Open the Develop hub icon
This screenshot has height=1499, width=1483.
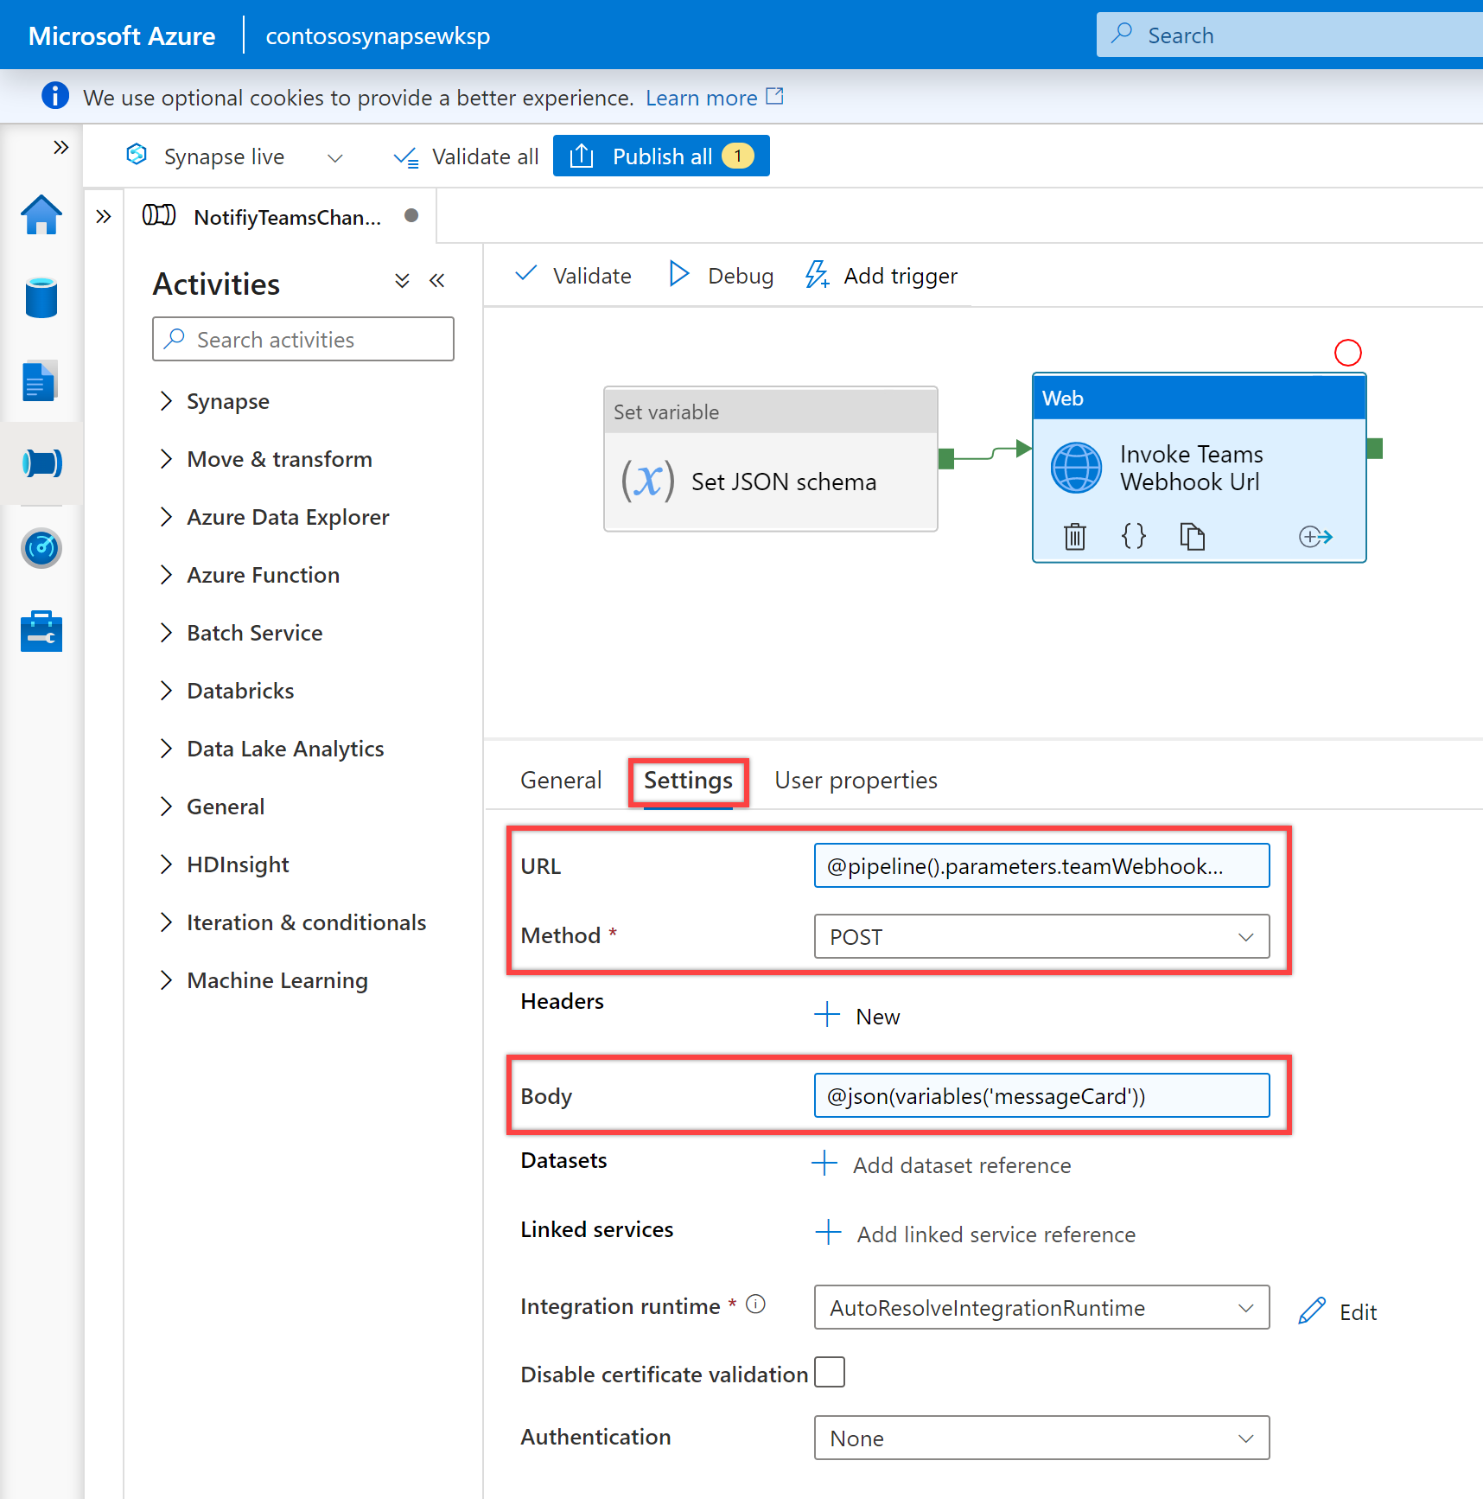41,380
